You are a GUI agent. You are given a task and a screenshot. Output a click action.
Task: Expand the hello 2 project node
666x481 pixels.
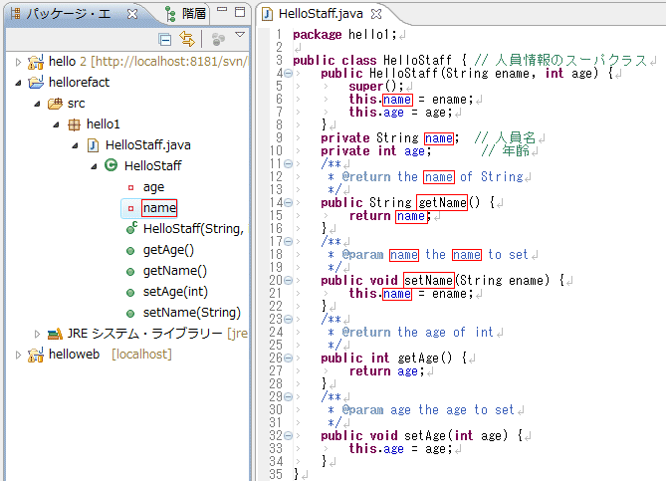[x=18, y=62]
